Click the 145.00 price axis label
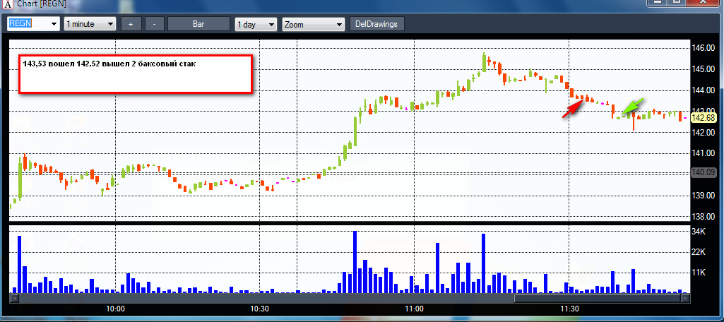Viewport: 724px width, 322px height. (704, 69)
